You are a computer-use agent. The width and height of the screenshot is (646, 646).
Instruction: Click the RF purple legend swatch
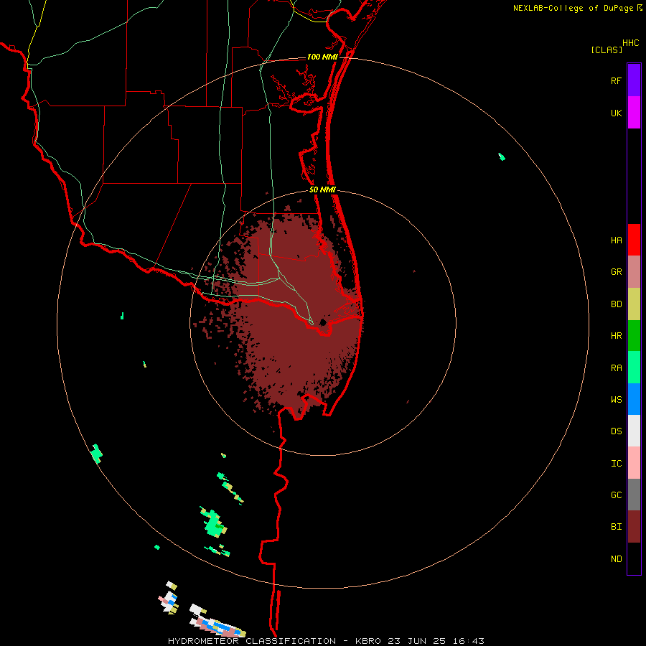coord(634,80)
